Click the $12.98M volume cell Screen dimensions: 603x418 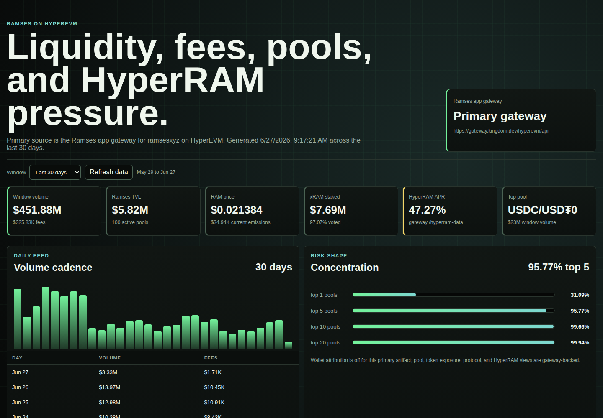110,403
